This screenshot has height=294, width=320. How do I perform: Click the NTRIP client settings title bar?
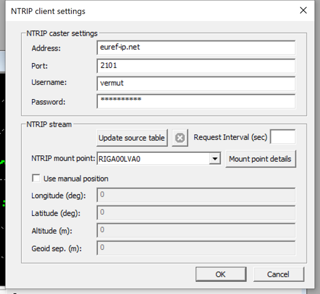point(149,11)
